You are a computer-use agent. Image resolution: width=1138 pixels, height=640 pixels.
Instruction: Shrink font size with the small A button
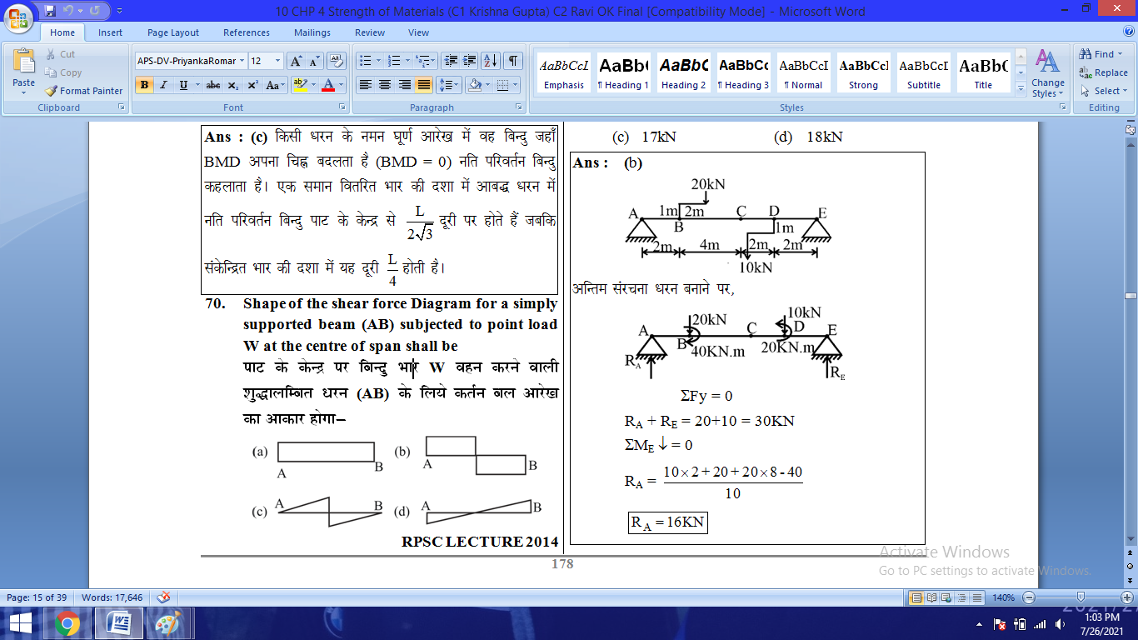tap(314, 61)
